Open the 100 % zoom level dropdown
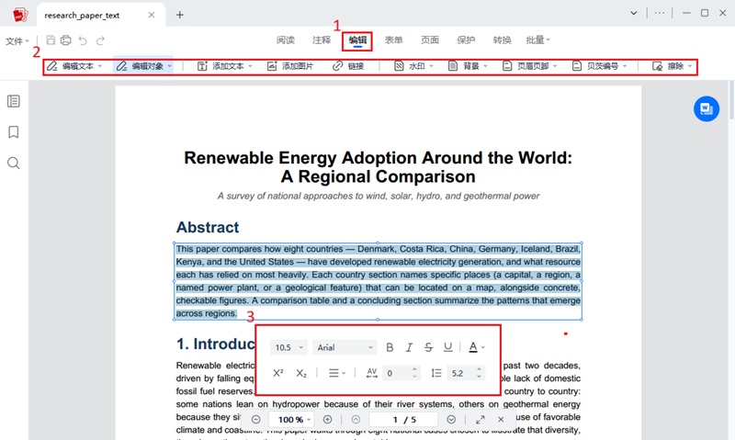 [x=294, y=420]
